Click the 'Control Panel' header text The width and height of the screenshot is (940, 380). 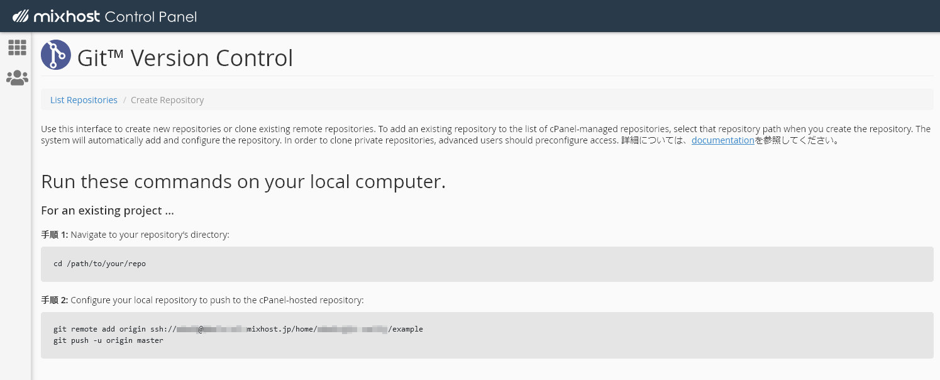151,16
